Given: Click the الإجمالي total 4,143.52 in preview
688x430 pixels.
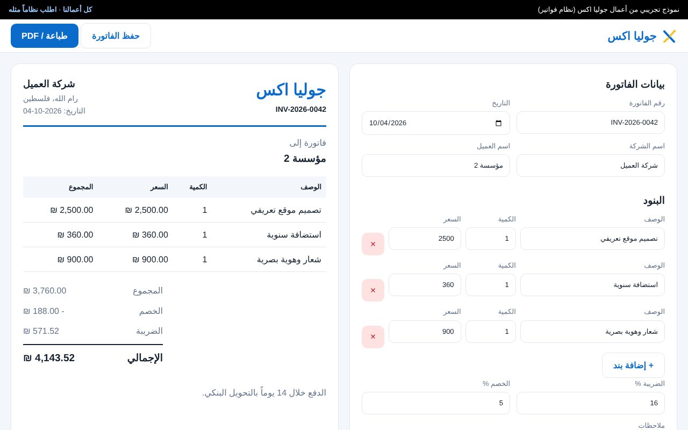Looking at the screenshot, I should point(49,358).
